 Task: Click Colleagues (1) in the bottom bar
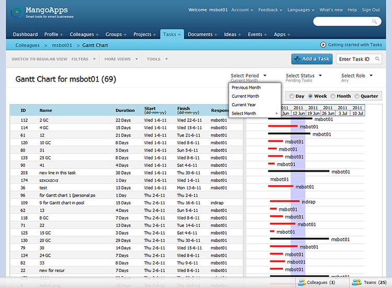(317, 282)
